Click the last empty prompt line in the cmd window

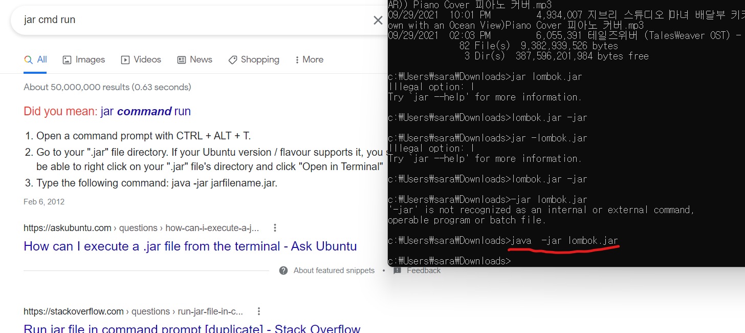coord(449,261)
